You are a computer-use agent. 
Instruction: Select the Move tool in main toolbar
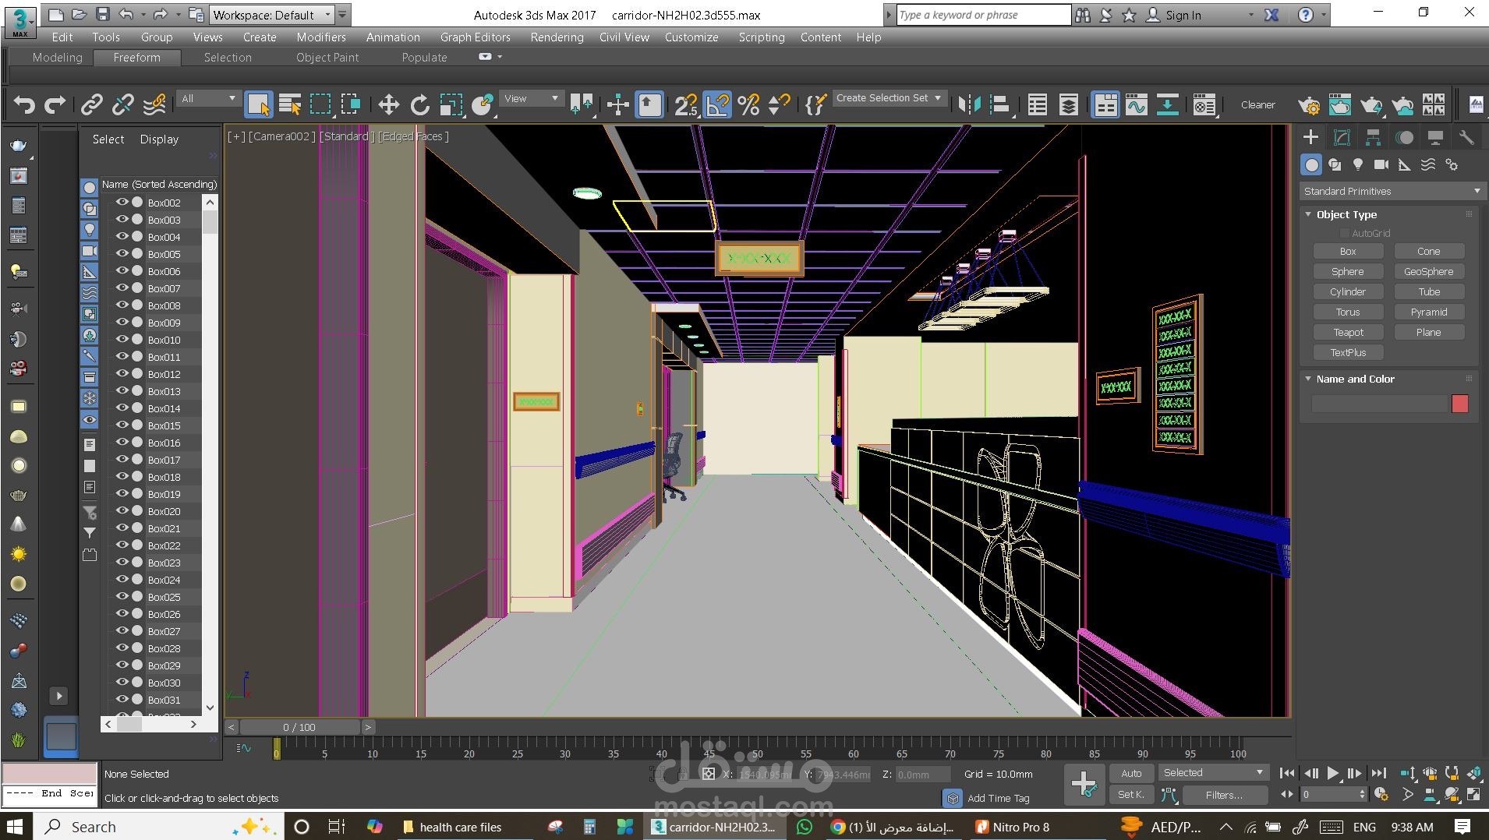pos(388,104)
